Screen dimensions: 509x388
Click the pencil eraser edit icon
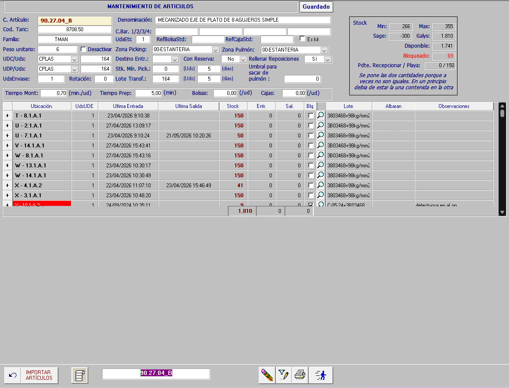click(267, 375)
